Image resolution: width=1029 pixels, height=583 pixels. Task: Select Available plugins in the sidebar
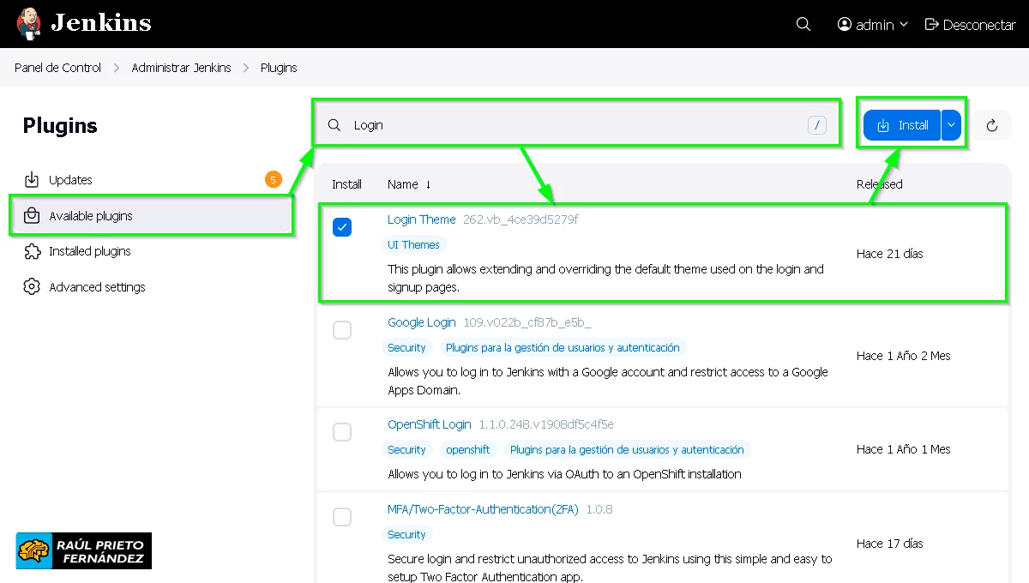[91, 216]
